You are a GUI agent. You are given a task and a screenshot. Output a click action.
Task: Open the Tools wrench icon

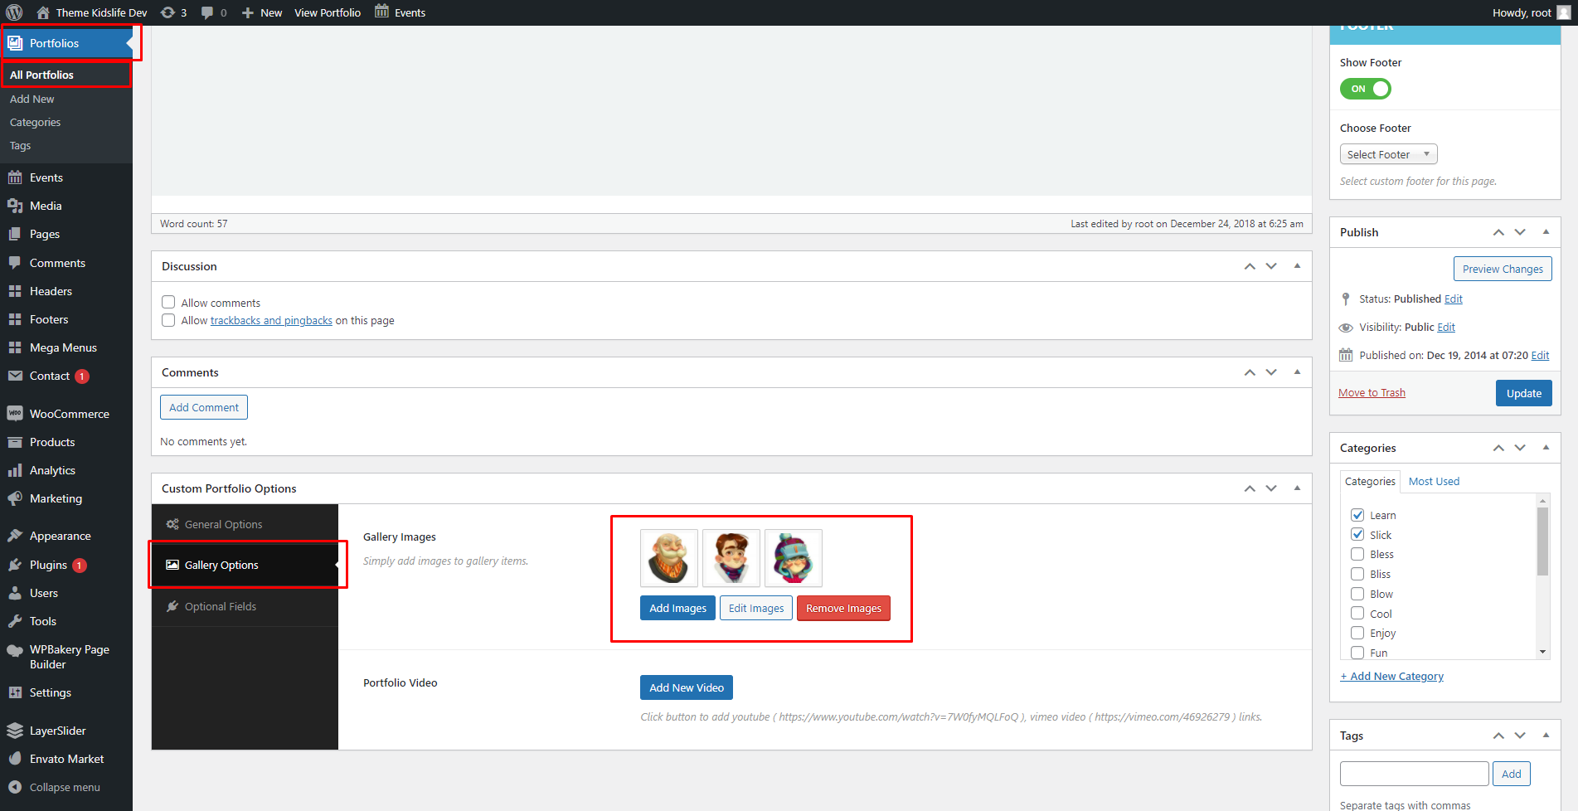point(15,621)
